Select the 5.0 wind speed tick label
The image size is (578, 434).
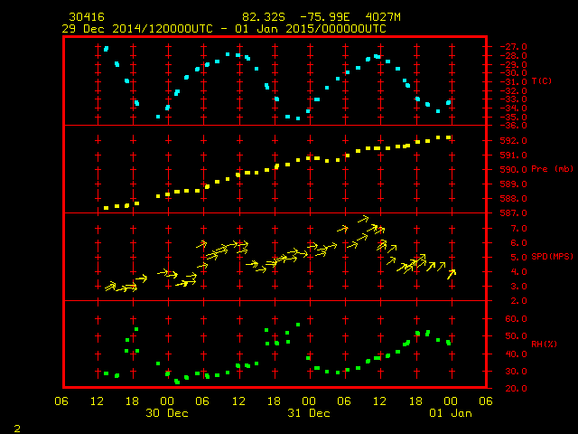tap(518, 257)
